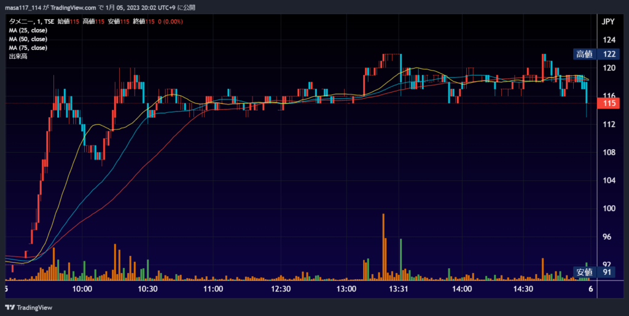This screenshot has height=316, width=629.
Task: Click the 10:30 time axis label
Action: pos(147,289)
